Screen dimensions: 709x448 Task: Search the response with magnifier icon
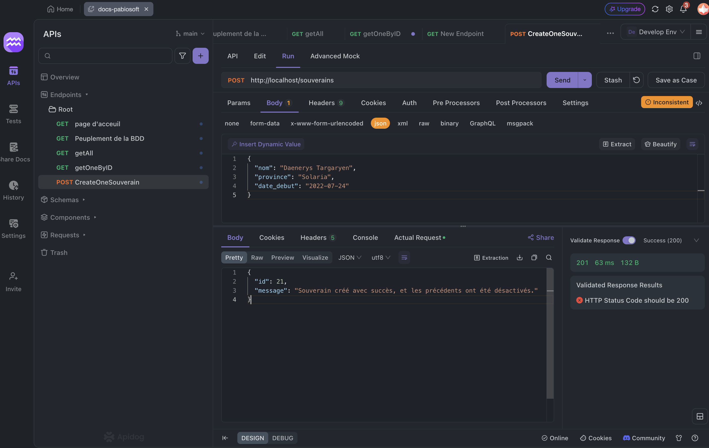point(549,257)
